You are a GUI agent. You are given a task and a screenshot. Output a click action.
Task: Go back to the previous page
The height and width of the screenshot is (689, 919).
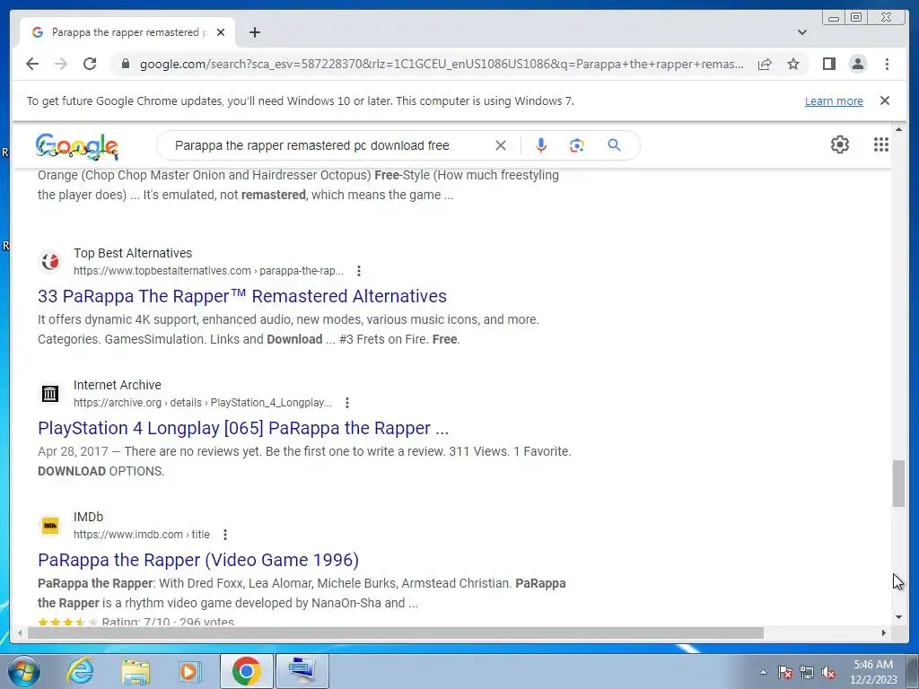point(32,64)
